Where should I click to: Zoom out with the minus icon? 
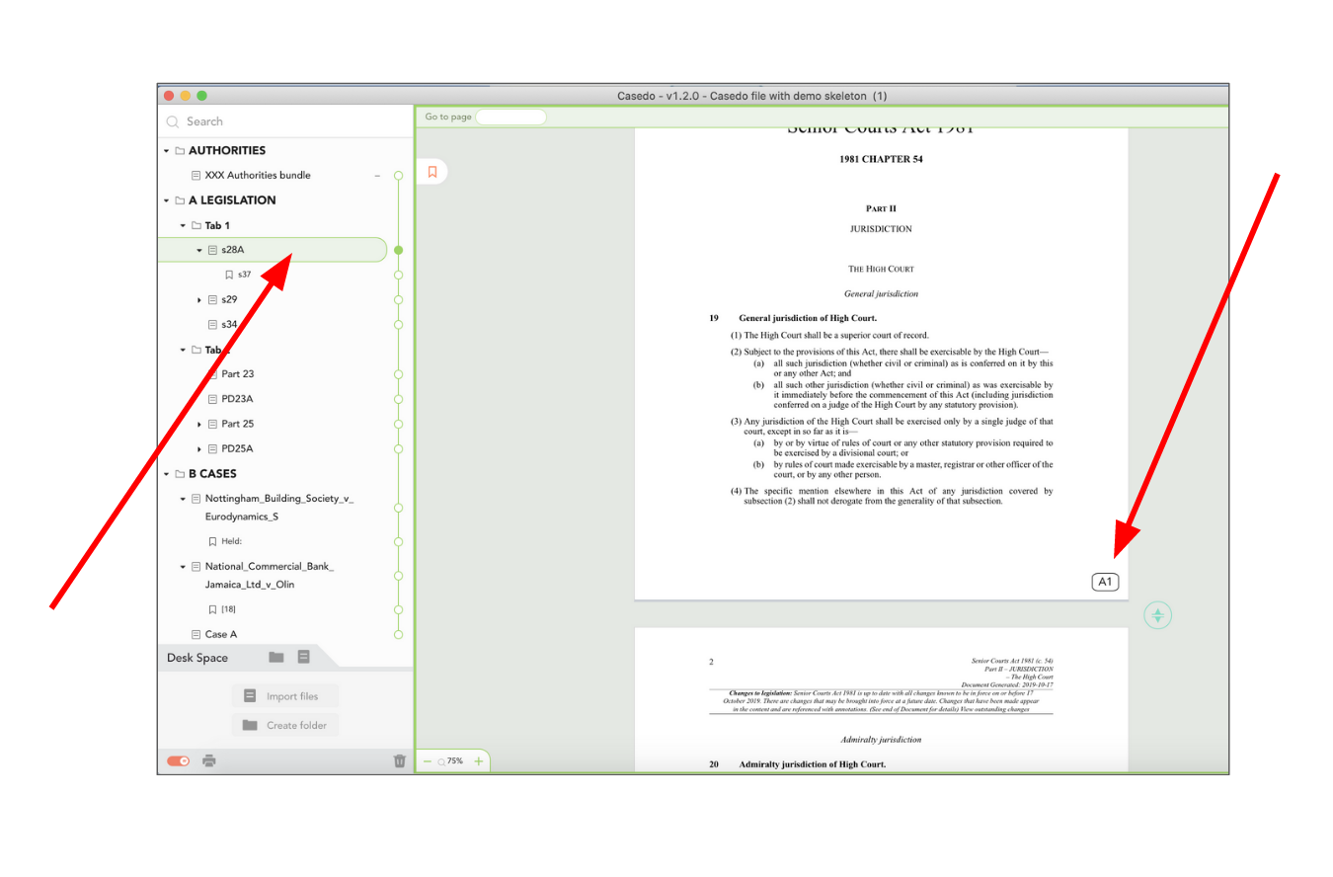tap(428, 761)
